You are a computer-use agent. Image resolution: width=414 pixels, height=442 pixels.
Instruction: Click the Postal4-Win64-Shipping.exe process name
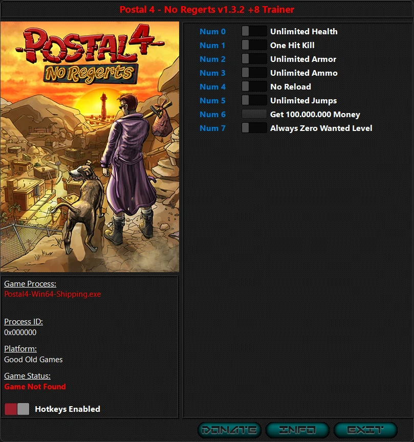point(52,294)
